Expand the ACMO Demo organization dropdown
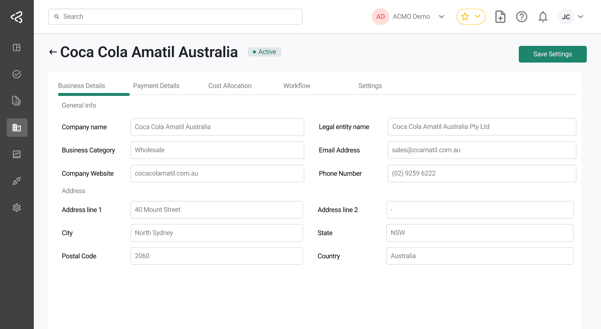 442,17
